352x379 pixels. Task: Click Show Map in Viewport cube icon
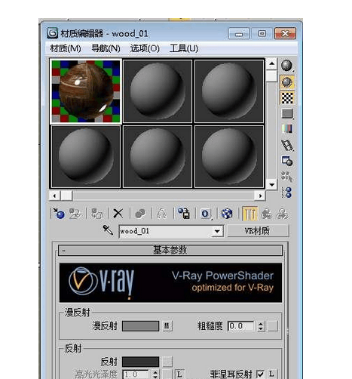[227, 214]
